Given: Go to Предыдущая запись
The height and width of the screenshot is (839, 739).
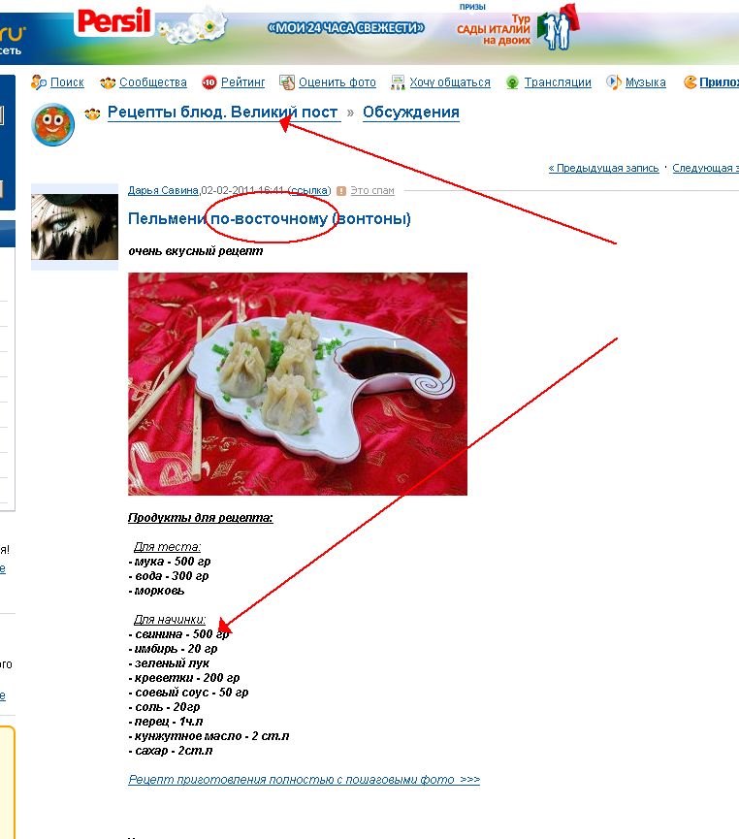Looking at the screenshot, I should [603, 168].
